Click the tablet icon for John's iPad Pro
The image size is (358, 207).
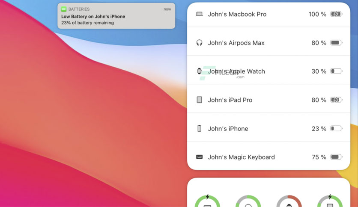199,100
